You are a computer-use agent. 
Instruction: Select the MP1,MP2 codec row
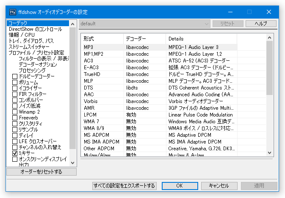point(160,54)
